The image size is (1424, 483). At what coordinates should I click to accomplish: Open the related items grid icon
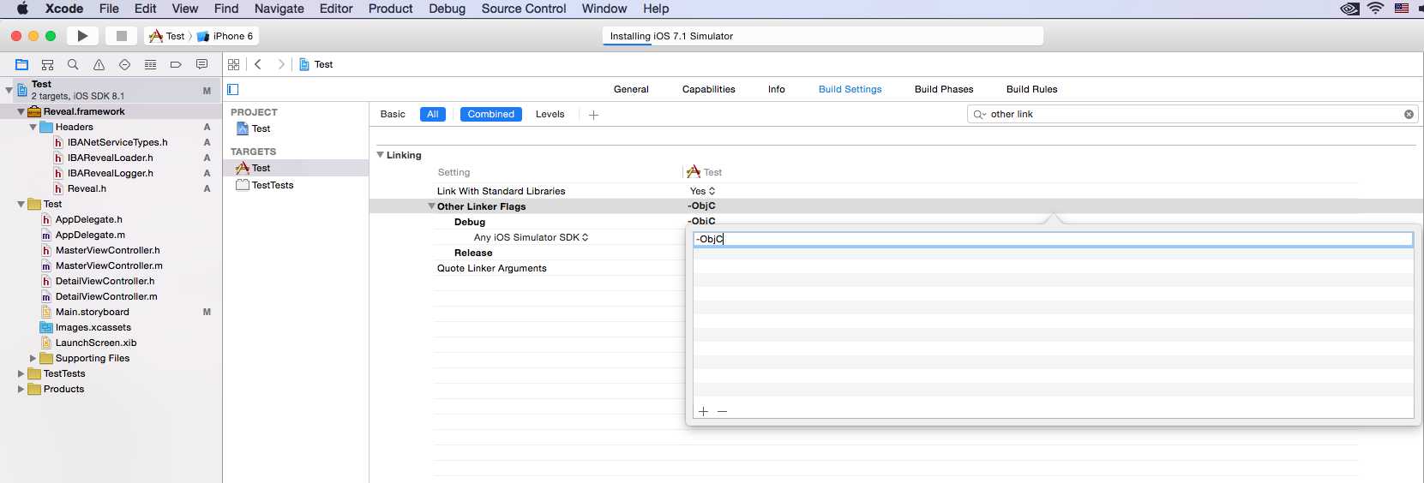233,64
